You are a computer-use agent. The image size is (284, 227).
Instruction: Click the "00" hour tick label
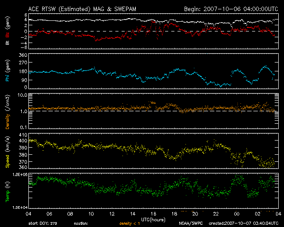(237, 214)
